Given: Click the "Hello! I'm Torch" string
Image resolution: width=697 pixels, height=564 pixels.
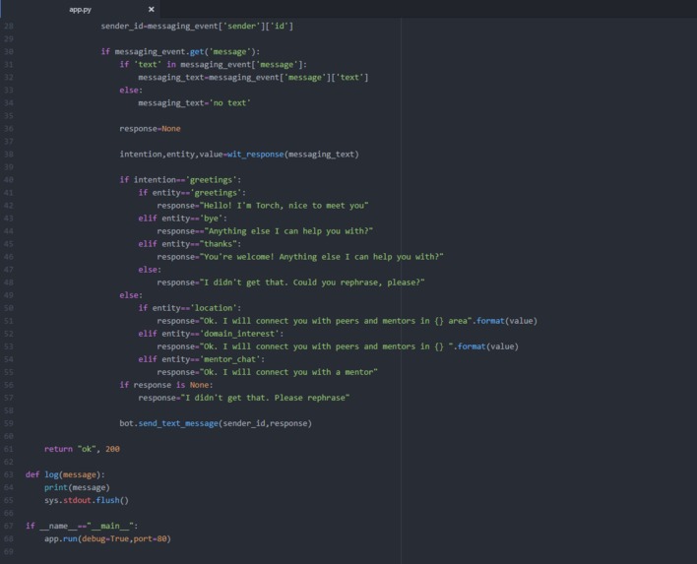Looking at the screenshot, I should click(285, 206).
